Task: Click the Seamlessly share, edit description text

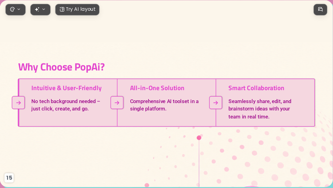Action: click(x=260, y=109)
